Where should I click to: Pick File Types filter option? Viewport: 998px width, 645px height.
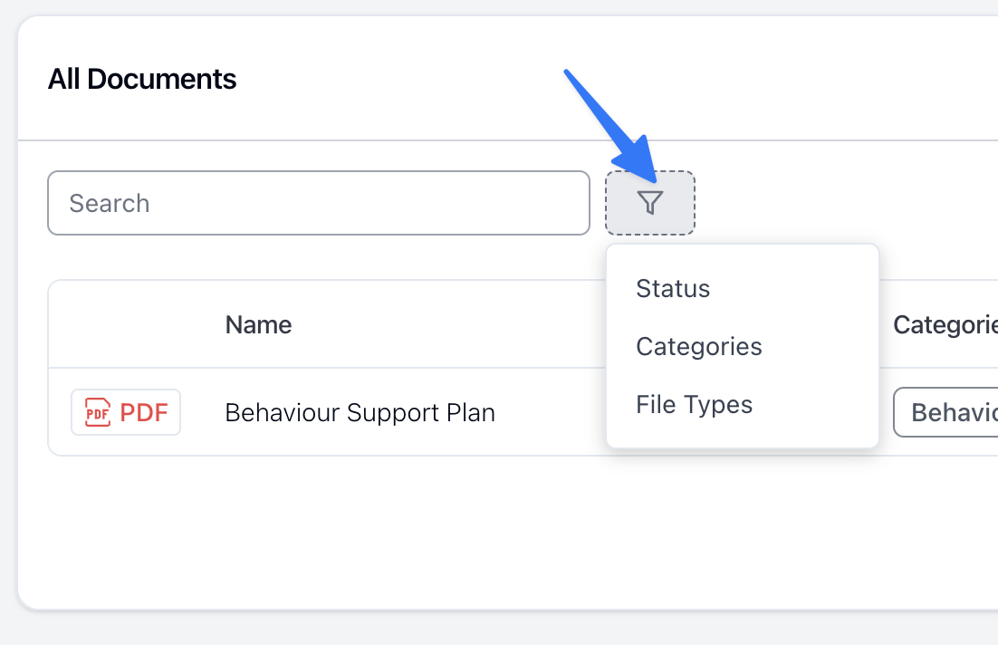pyautogui.click(x=695, y=404)
